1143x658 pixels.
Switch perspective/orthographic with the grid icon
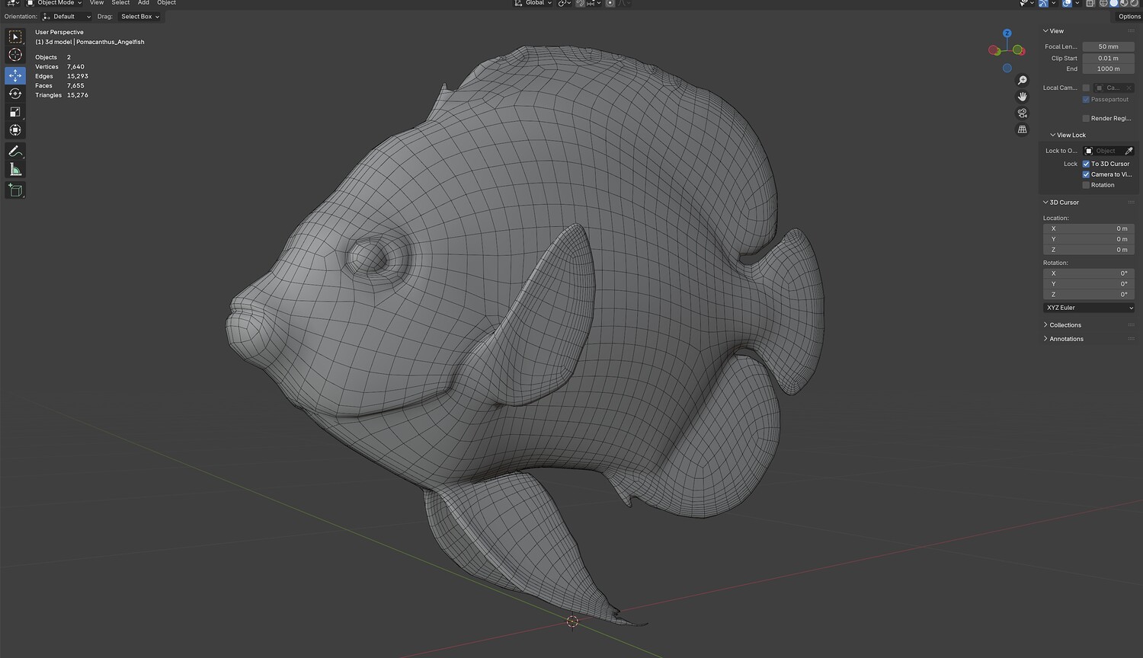point(1023,129)
